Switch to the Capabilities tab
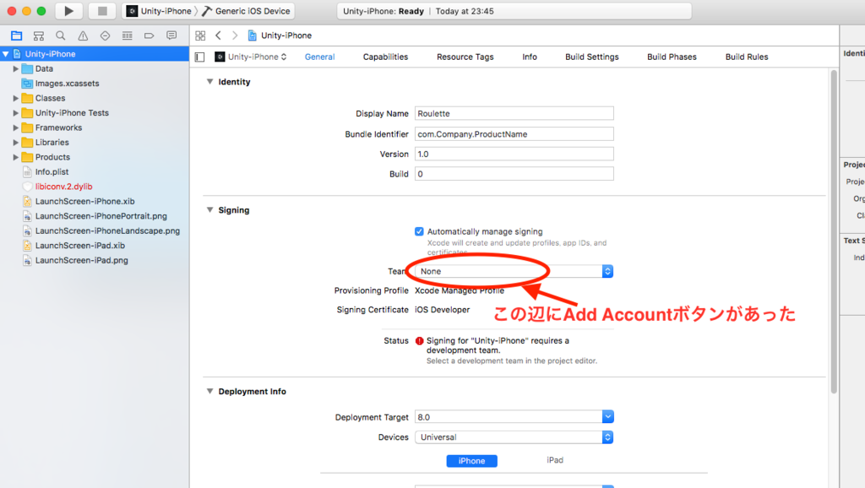865x488 pixels. 385,57
